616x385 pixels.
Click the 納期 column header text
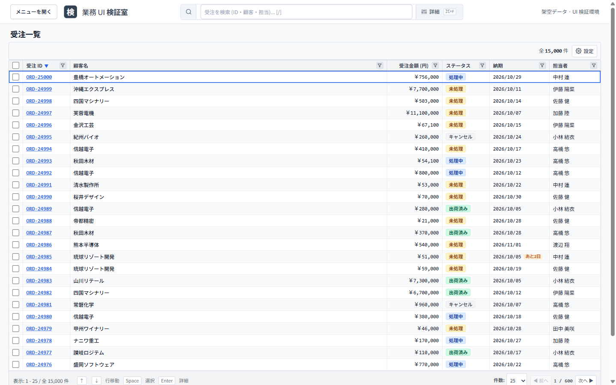(498, 66)
